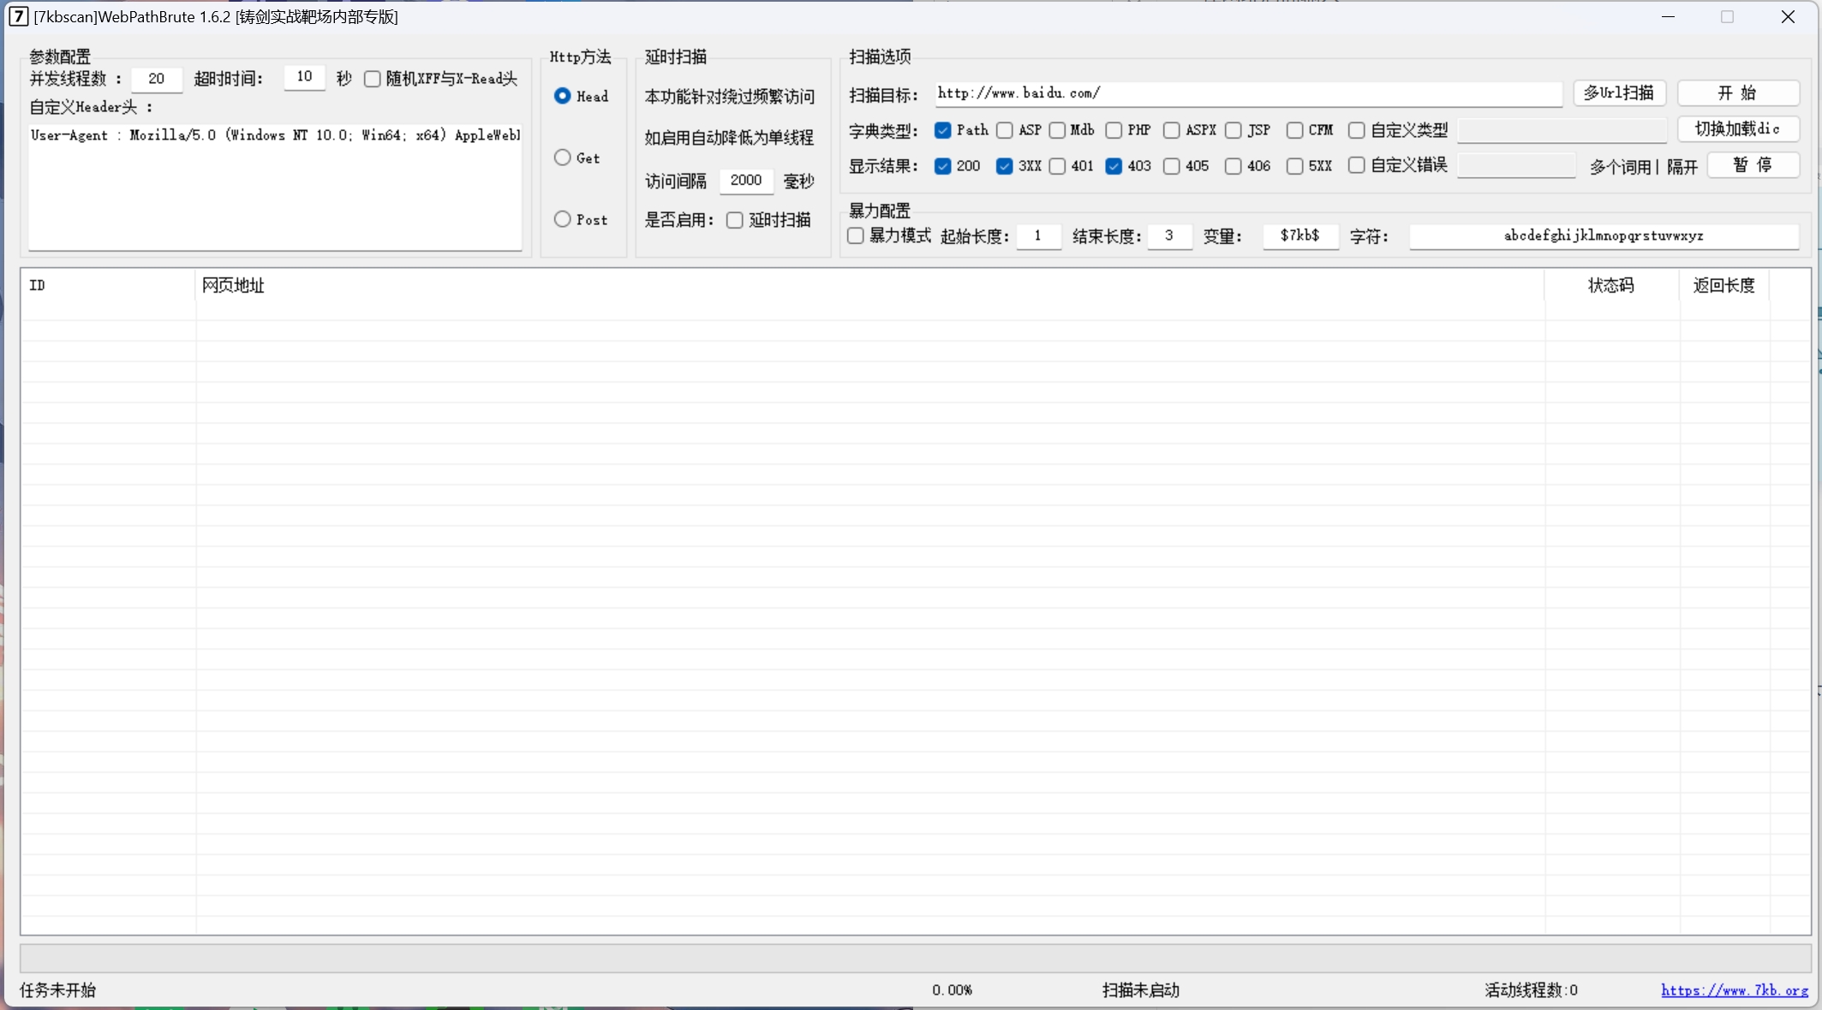Select the Post HTTP method
Image resolution: width=1822 pixels, height=1010 pixels.
562,219
